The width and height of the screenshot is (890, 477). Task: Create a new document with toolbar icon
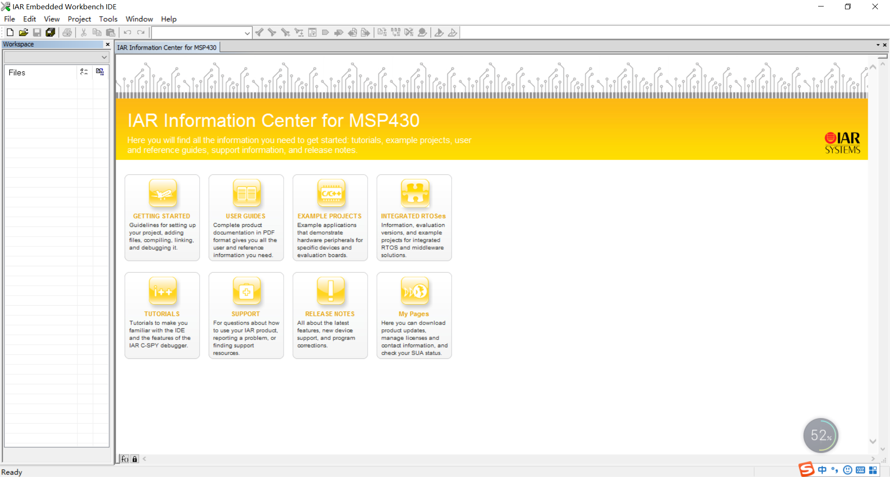[10, 32]
